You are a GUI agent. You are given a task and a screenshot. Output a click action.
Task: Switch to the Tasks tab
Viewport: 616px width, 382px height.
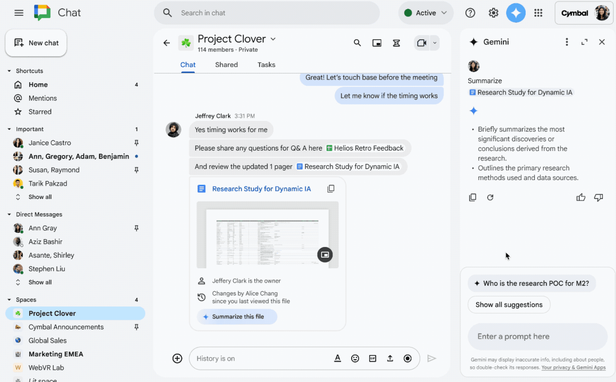(266, 65)
